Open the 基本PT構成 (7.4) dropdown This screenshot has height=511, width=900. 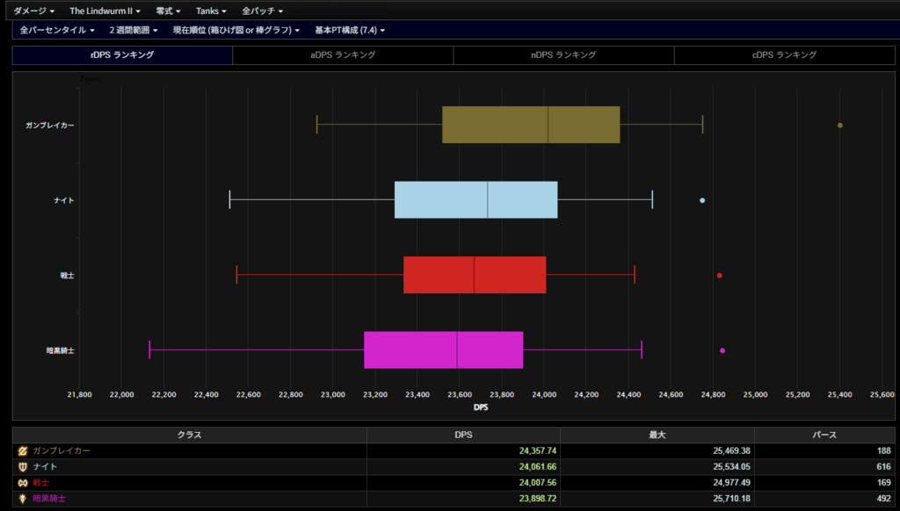tap(350, 30)
